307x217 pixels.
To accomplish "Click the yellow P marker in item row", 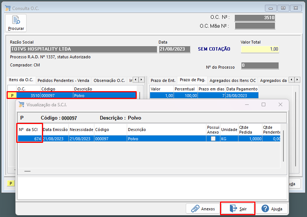I will click(x=12, y=96).
